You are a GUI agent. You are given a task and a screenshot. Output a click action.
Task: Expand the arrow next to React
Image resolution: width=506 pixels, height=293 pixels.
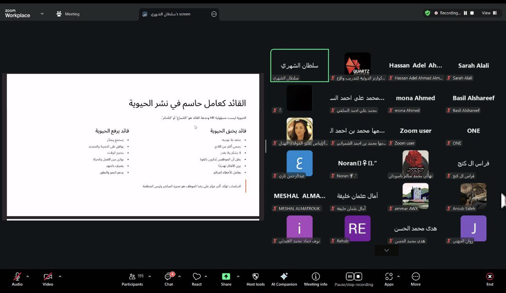pyautogui.click(x=206, y=277)
